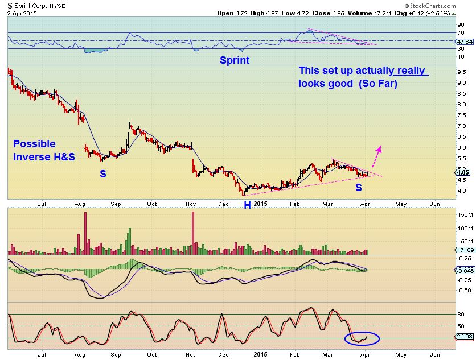Click the 9.5 mark on price axis
The height and width of the screenshot is (360, 476).
[x=462, y=72]
